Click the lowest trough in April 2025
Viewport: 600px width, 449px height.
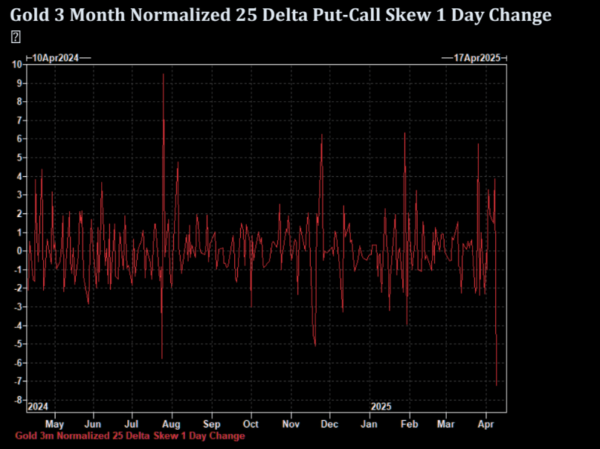(497, 385)
